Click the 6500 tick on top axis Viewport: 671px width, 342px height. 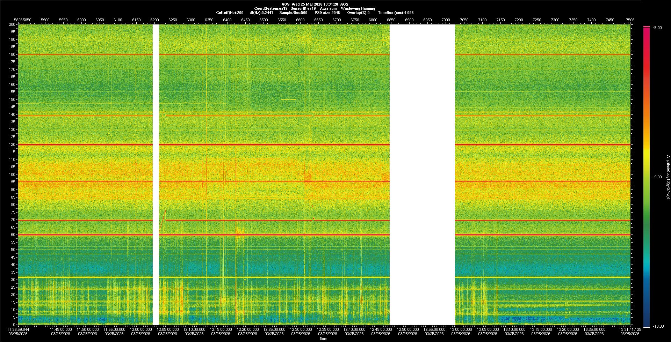click(x=264, y=20)
